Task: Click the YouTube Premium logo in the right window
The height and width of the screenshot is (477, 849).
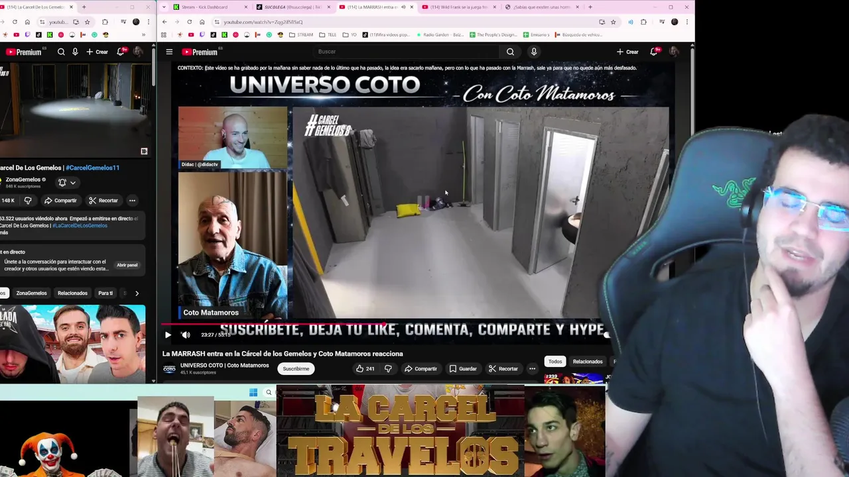Action: coord(200,52)
